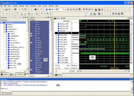Screen dimensions: 134x96
Task: Expand the vme_addr signal bus
Action: (56, 40)
